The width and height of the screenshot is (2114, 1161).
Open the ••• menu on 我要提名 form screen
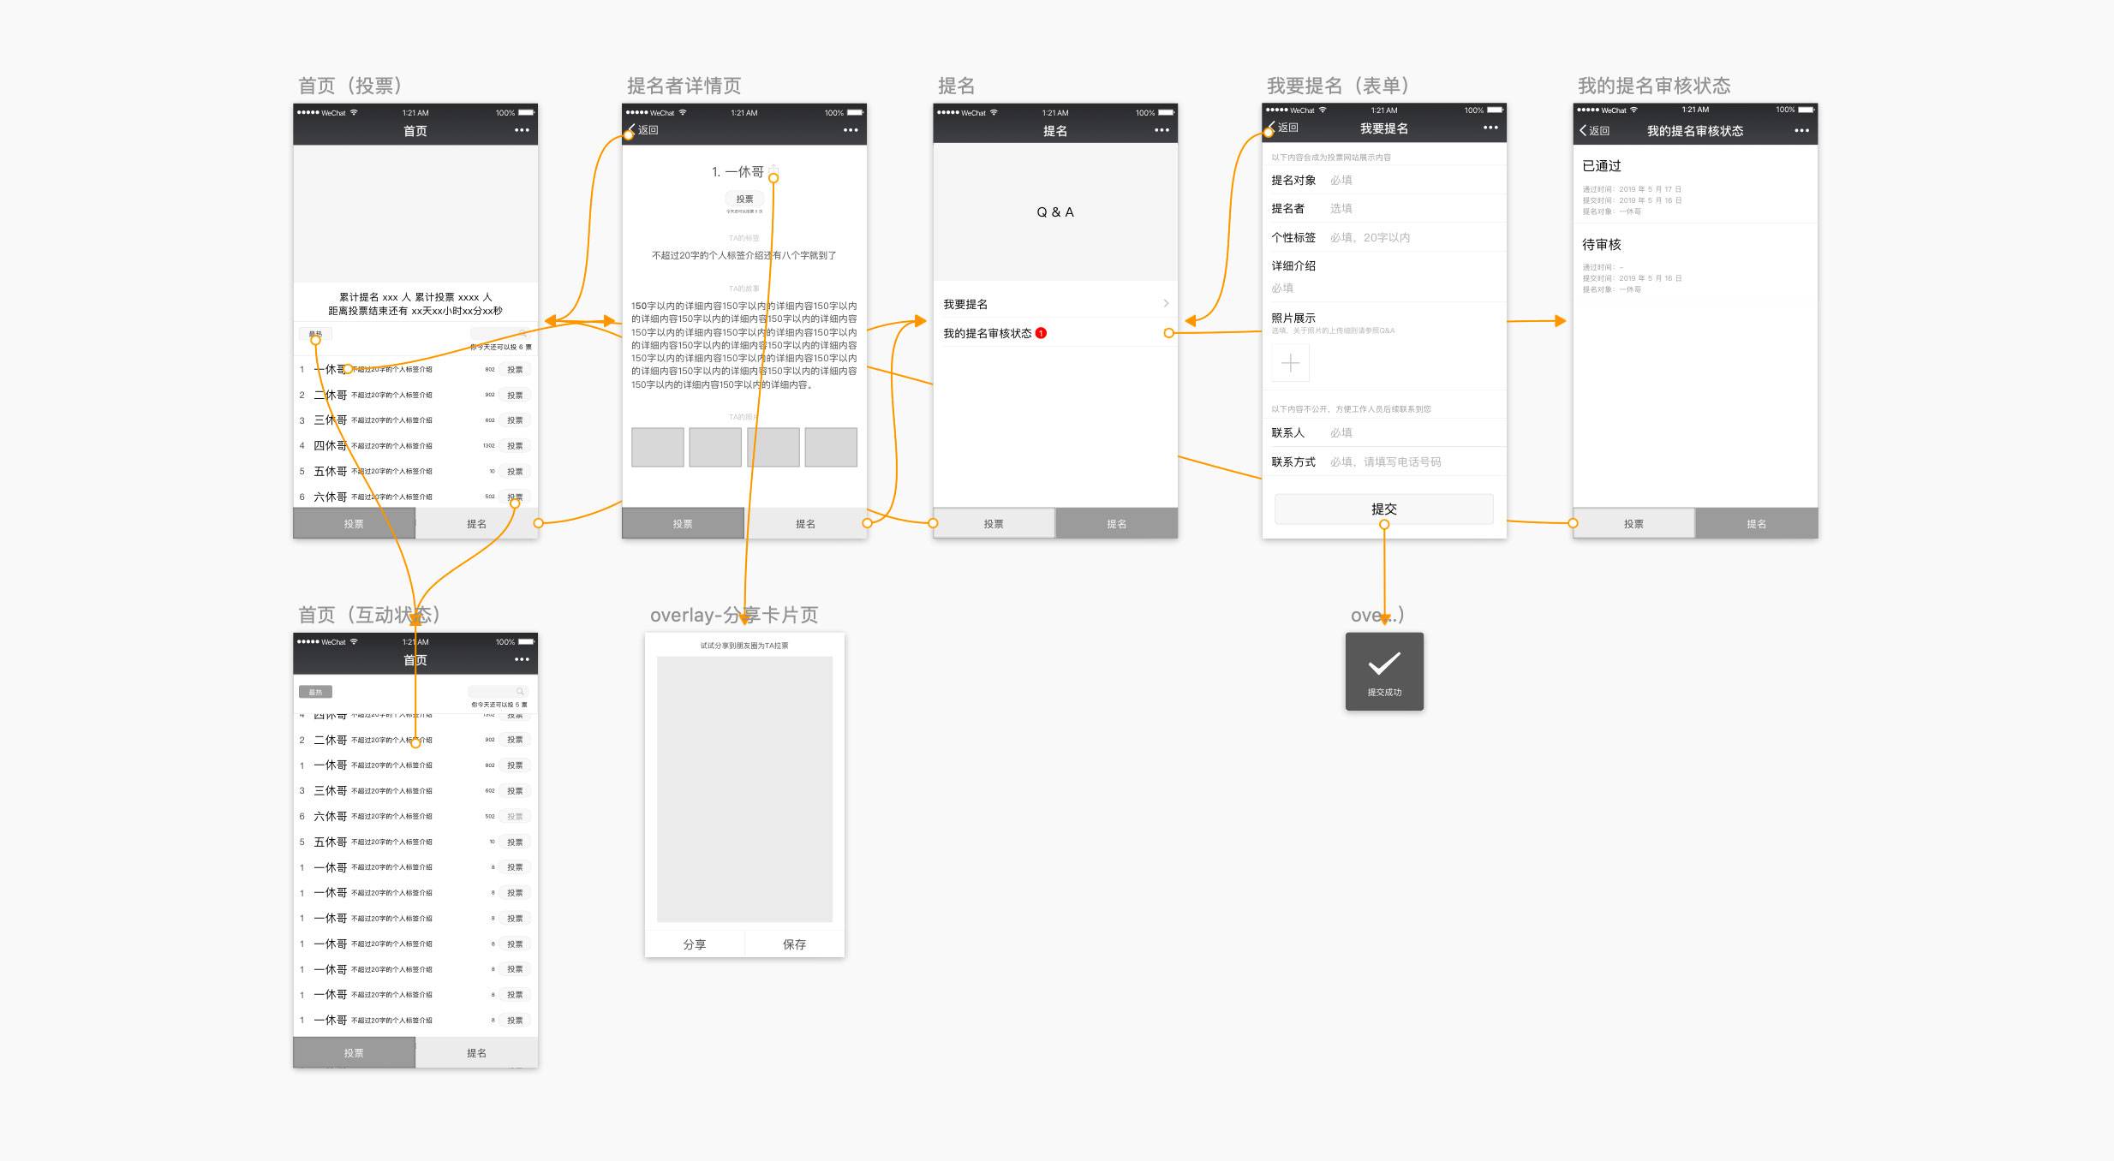click(x=1490, y=128)
